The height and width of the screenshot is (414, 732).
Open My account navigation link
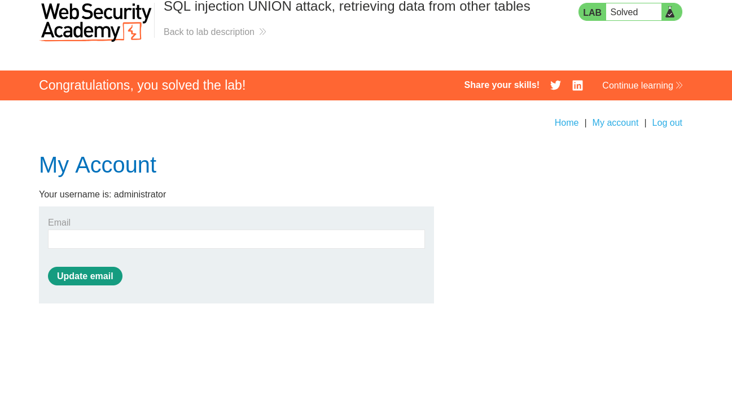click(x=615, y=123)
